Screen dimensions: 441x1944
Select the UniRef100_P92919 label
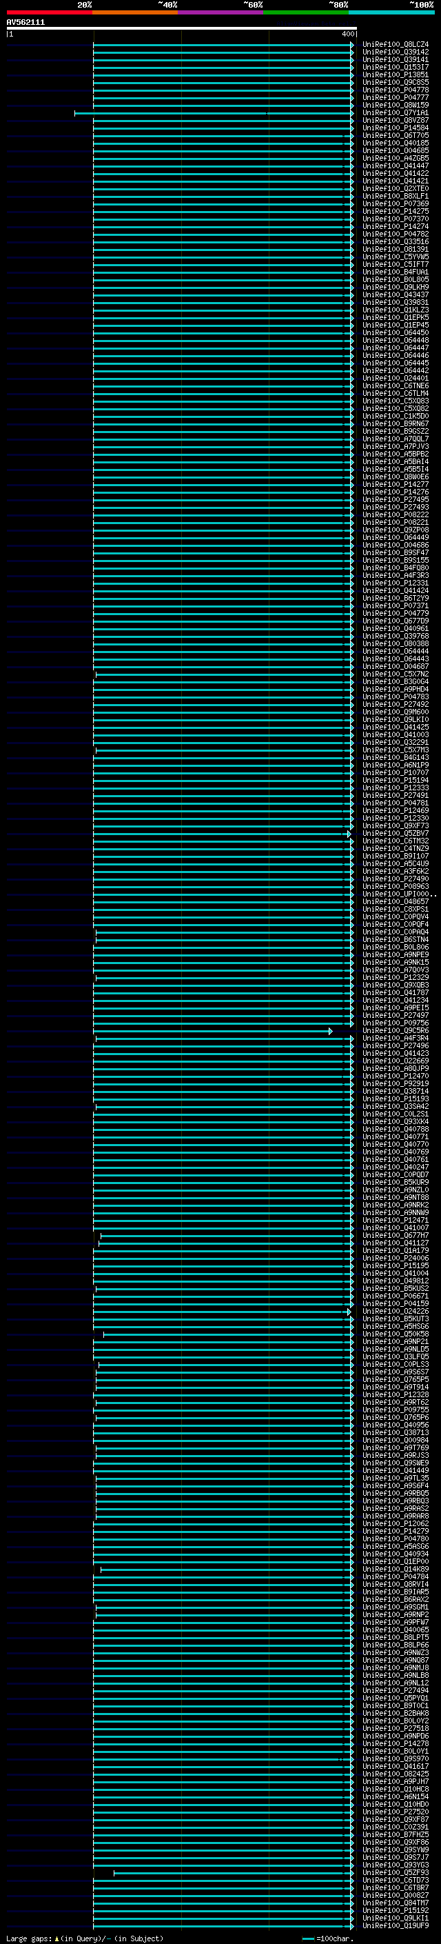[395, 1085]
